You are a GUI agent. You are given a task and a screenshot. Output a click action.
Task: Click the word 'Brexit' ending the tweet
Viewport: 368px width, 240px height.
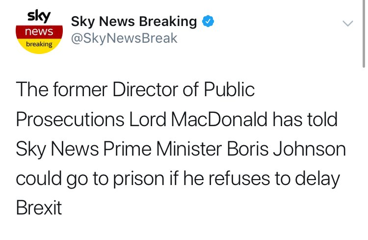(39, 208)
